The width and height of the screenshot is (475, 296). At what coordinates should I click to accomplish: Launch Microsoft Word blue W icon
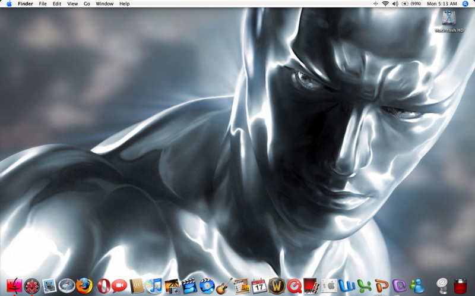[347, 286]
